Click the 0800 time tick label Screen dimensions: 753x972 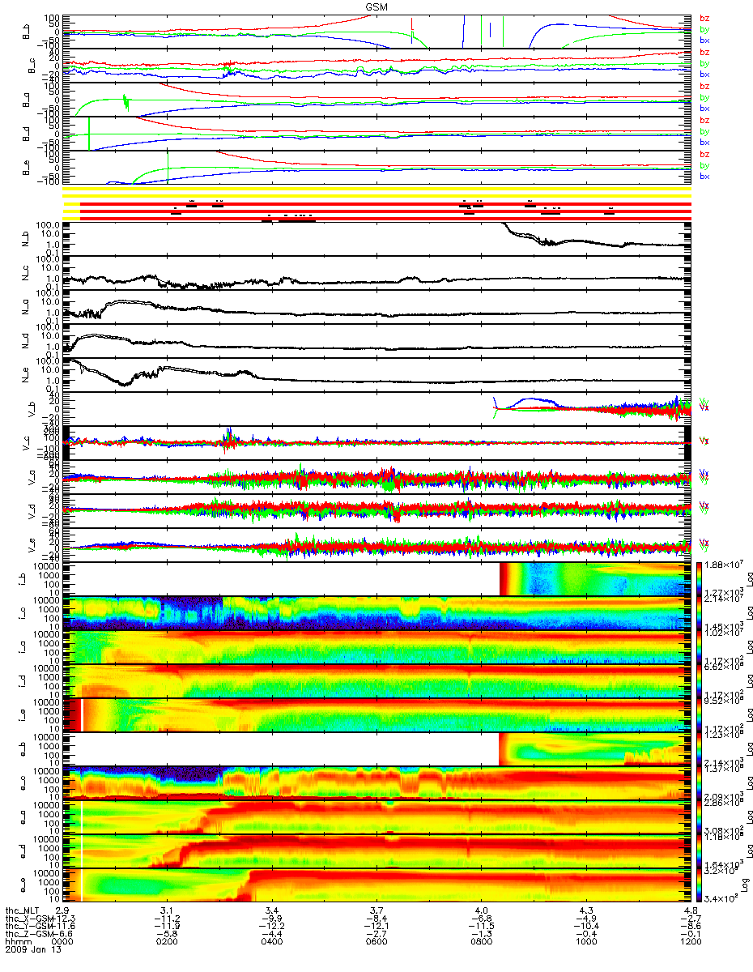coord(481,943)
